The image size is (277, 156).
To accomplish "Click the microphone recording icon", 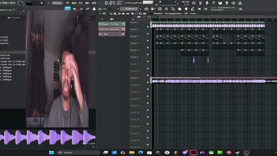I will tap(207, 3).
